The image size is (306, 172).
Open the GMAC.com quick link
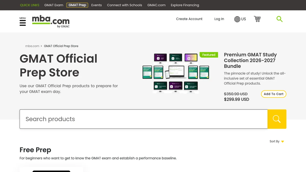[x=156, y=5]
